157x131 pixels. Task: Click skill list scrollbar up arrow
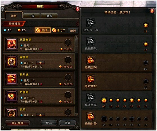click(x=77, y=37)
